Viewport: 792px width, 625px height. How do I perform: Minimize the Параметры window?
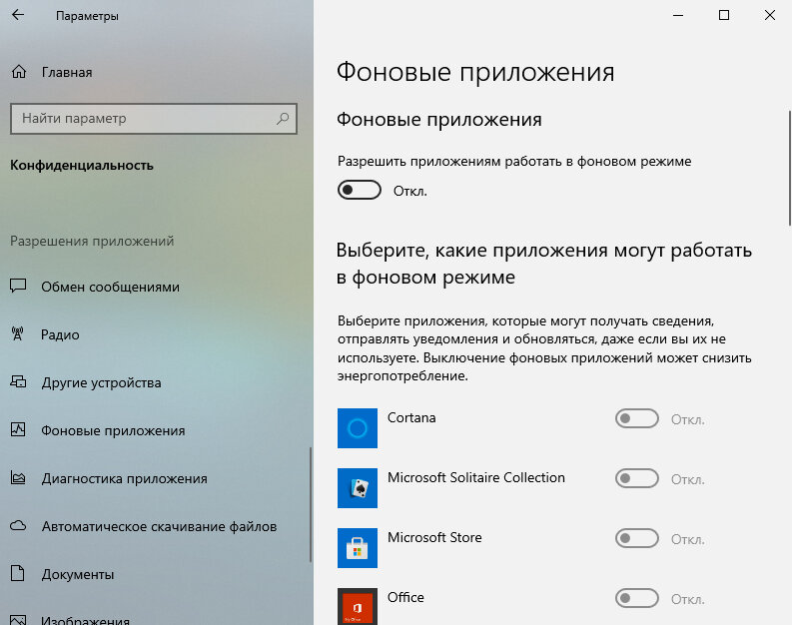coord(678,15)
